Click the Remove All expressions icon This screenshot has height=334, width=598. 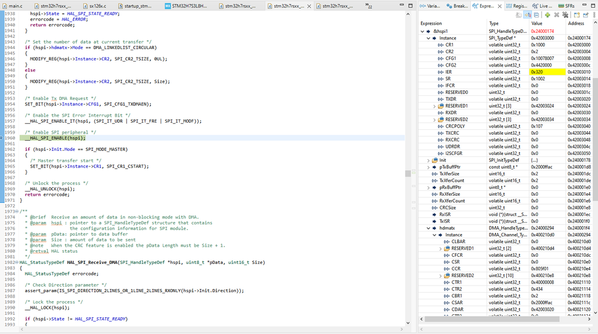click(x=565, y=14)
